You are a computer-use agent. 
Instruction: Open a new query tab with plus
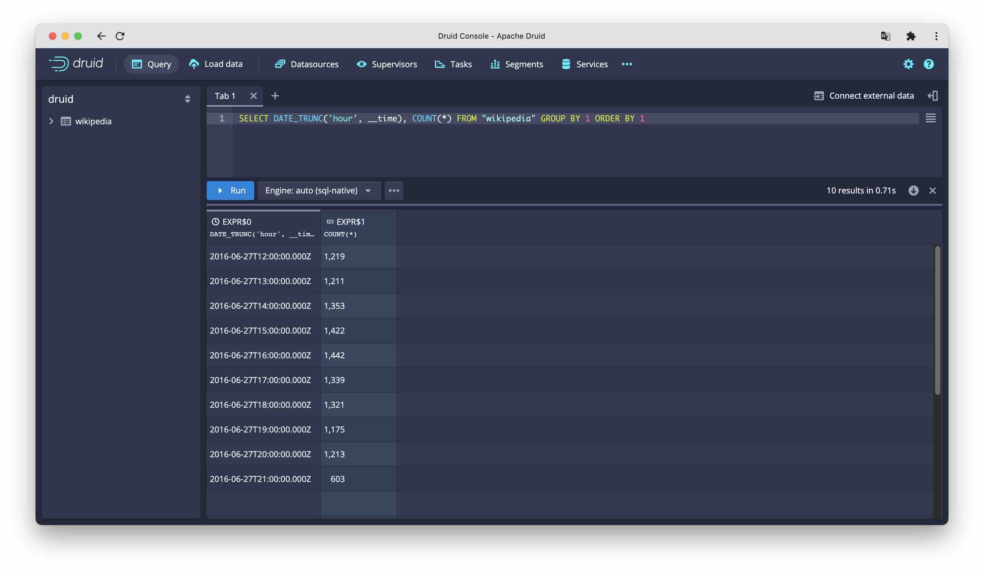pyautogui.click(x=275, y=96)
